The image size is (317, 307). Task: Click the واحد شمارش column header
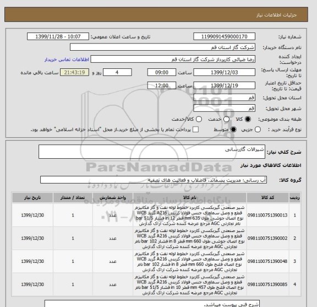coord(113,197)
